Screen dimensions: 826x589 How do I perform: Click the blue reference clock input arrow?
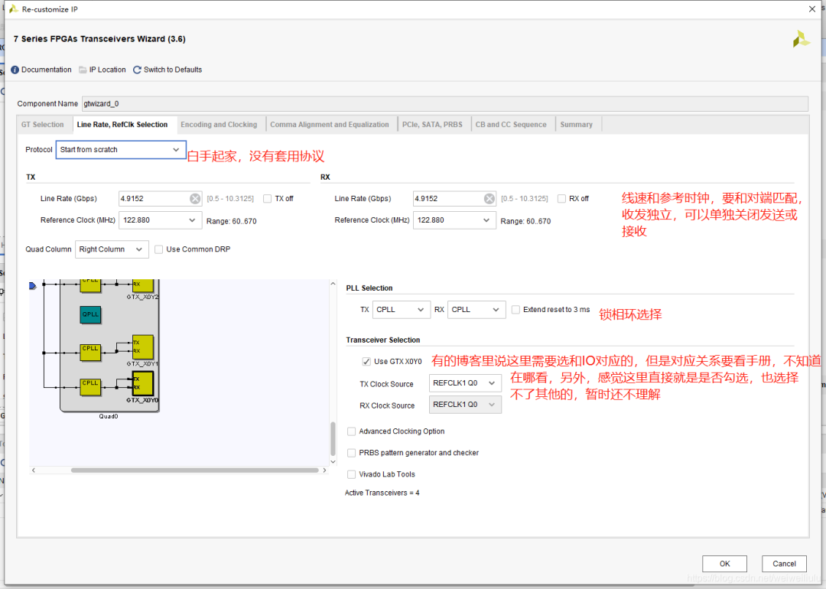tap(33, 286)
